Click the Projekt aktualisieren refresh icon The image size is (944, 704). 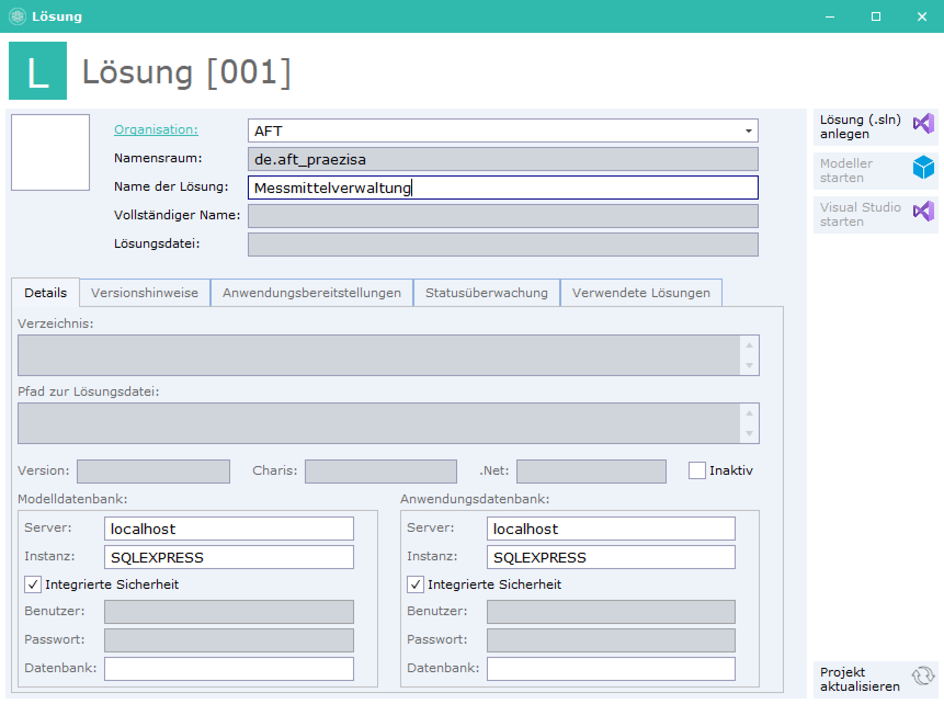(x=923, y=675)
